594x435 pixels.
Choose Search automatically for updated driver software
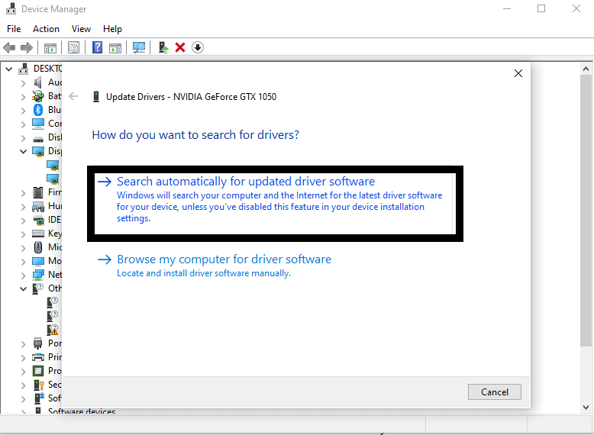(275, 203)
